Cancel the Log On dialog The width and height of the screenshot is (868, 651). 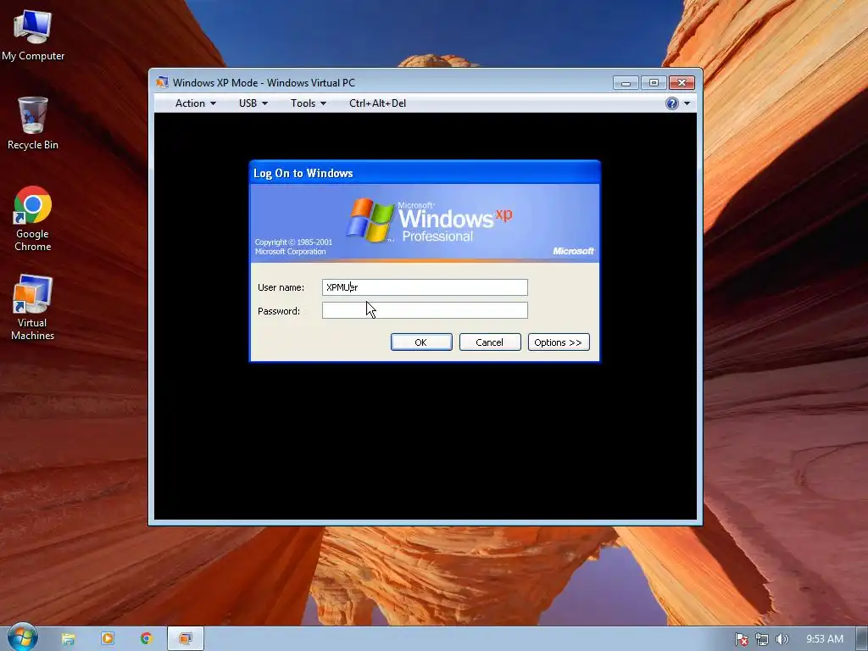pos(490,342)
